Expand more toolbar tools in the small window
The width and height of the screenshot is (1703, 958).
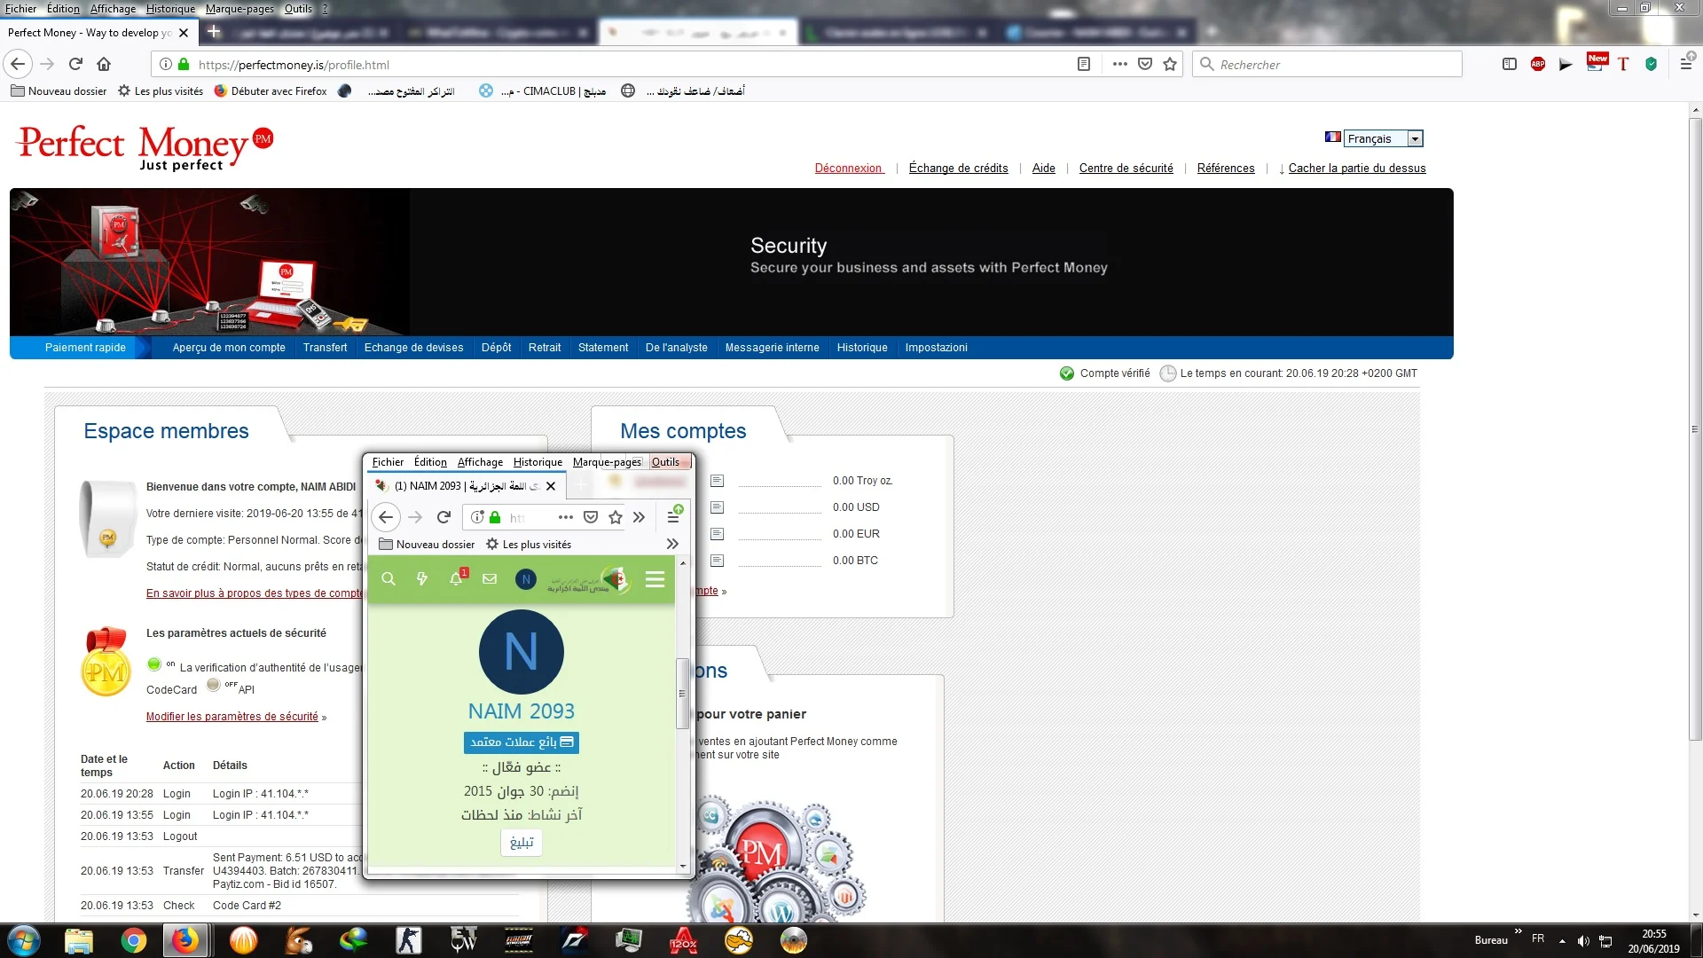coord(639,517)
